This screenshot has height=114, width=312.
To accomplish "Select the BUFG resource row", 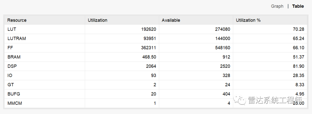I will (156, 94).
